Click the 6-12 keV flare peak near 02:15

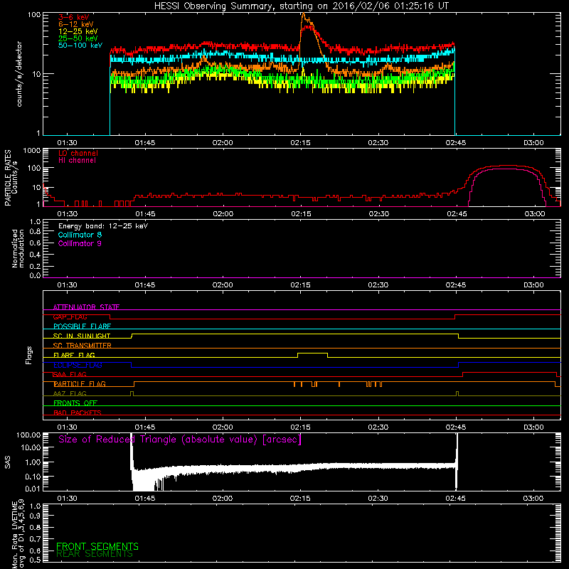tap(304, 15)
